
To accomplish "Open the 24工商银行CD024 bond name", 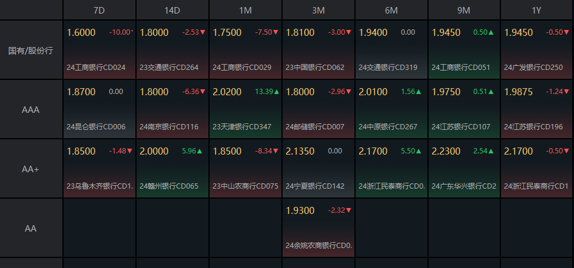I will pos(96,68).
